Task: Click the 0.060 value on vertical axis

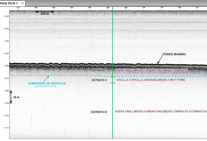Action: 7,66
